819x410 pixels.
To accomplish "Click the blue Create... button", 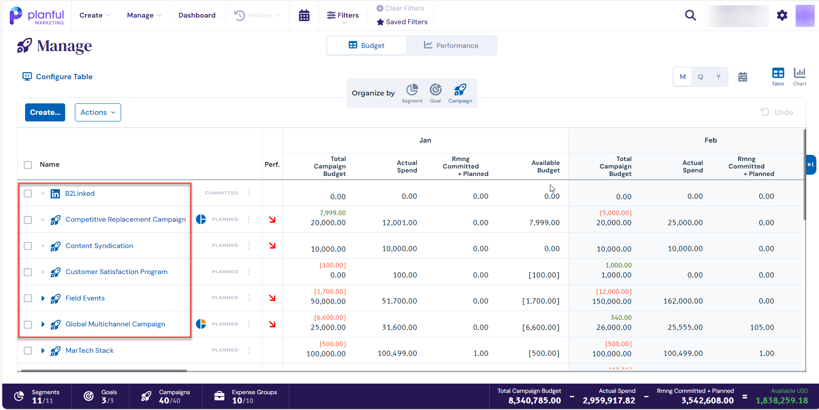I will pos(45,113).
